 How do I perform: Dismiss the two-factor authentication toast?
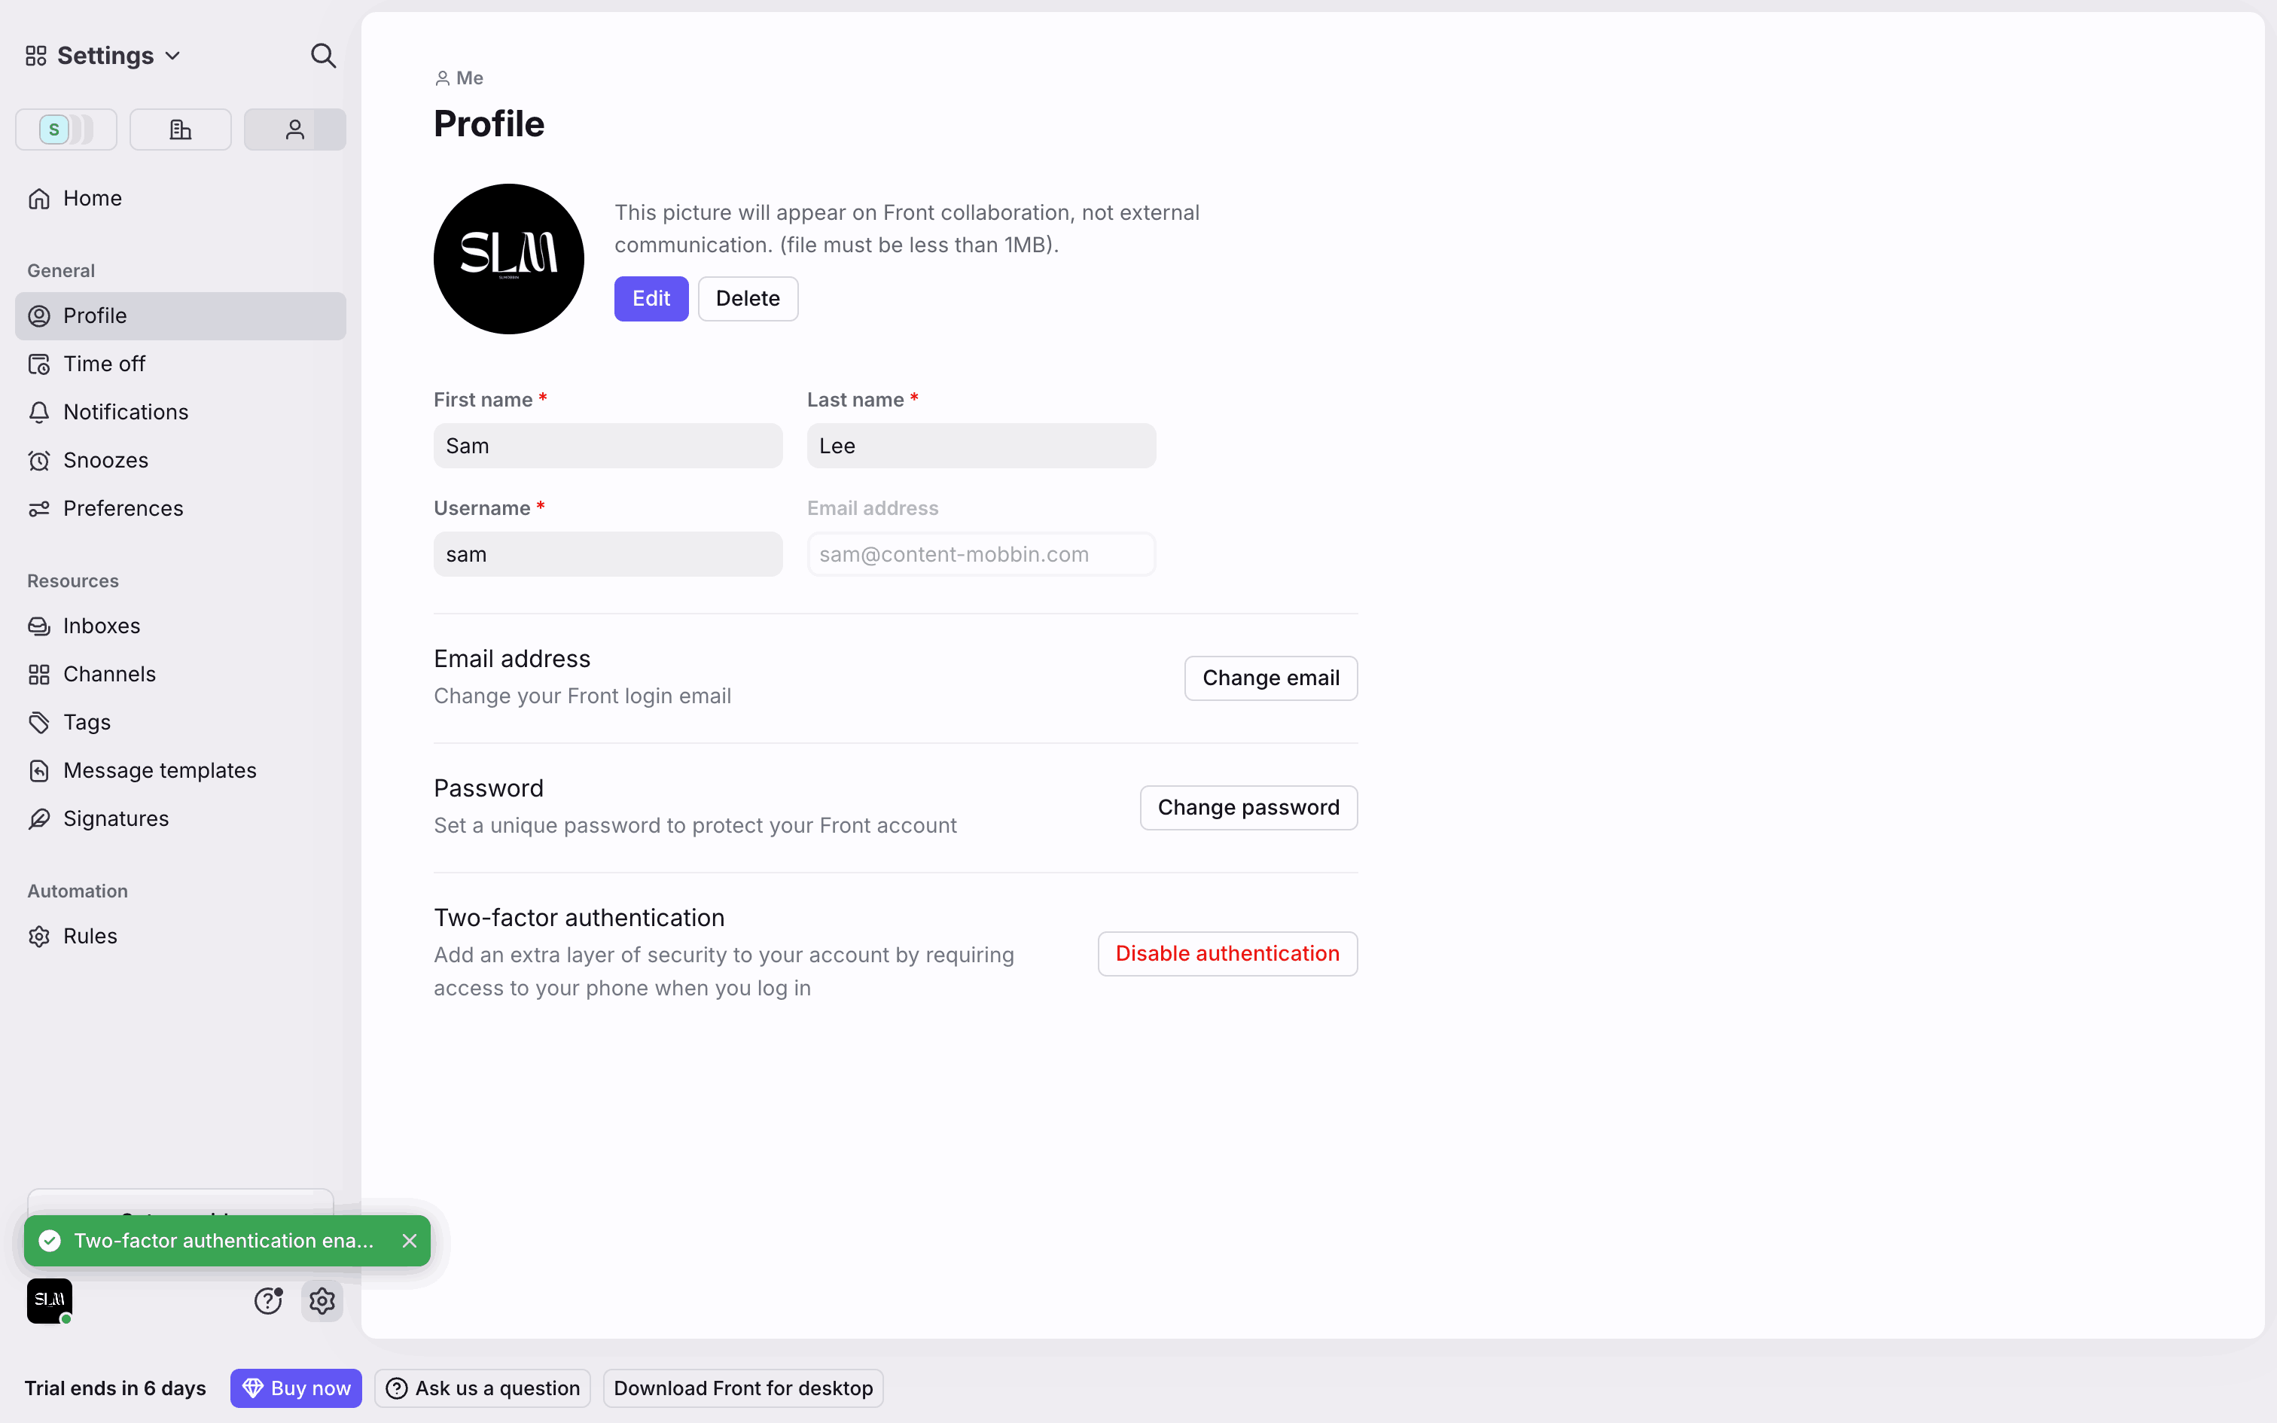(x=410, y=1241)
